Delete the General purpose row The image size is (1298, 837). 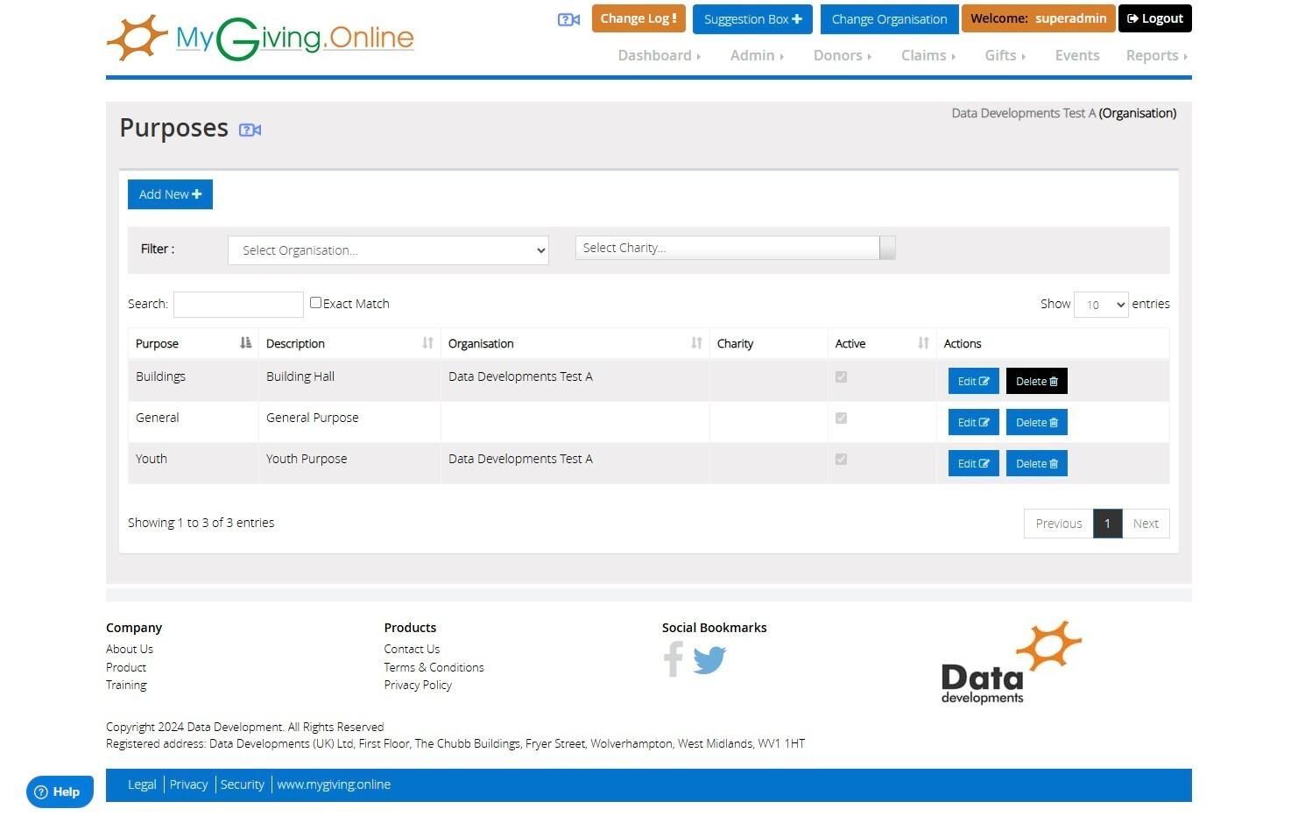click(x=1037, y=422)
